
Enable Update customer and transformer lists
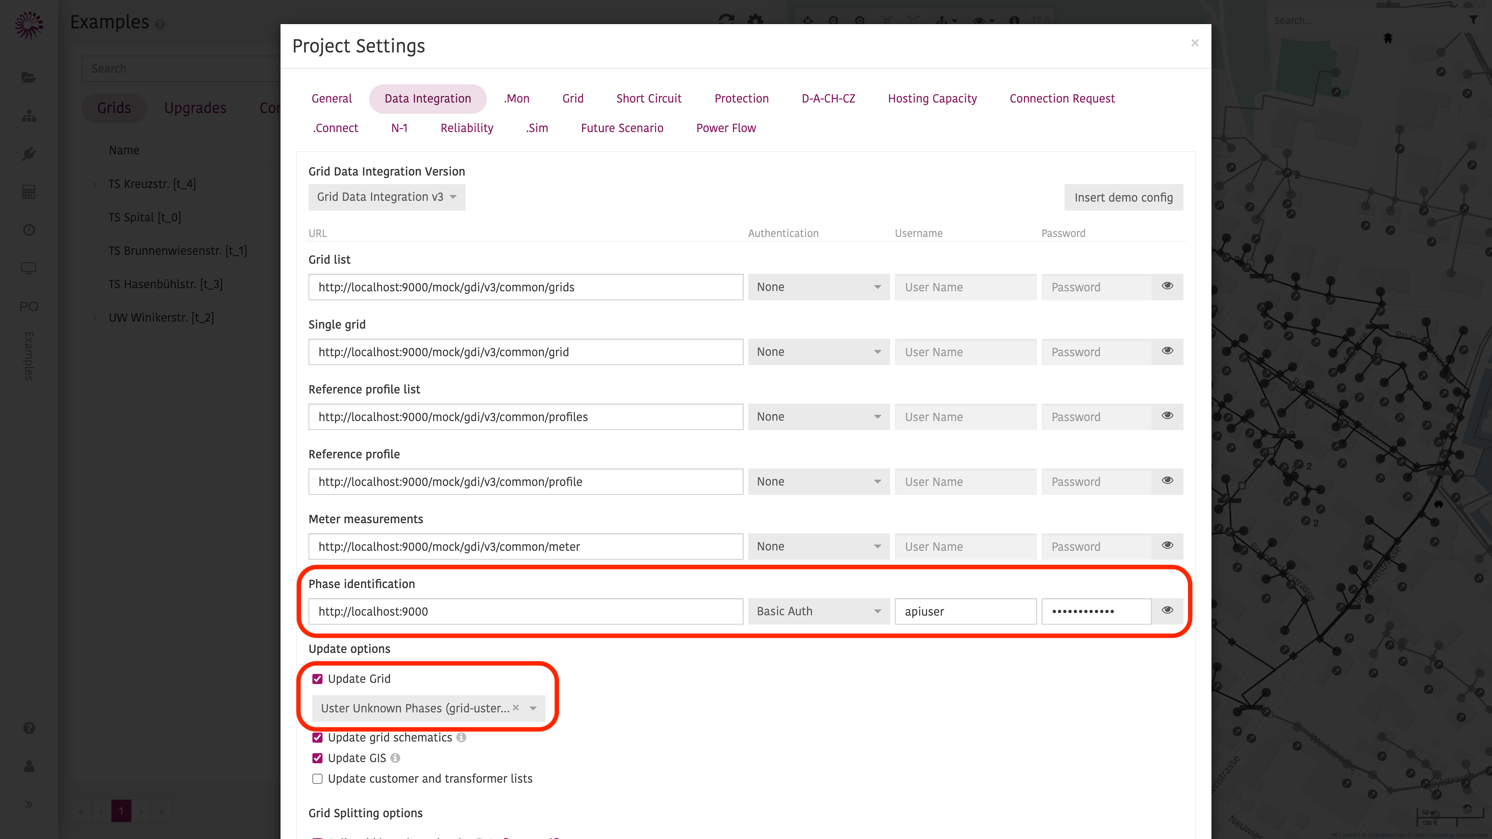coord(317,779)
